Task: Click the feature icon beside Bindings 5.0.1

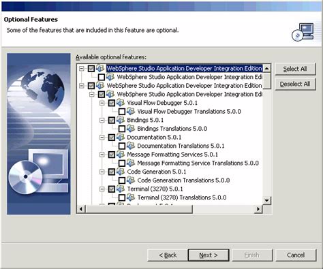Action: coord(121,120)
